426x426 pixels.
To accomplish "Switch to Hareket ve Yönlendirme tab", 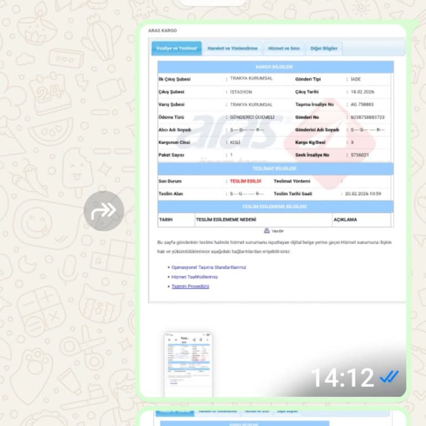I will tap(232, 48).
